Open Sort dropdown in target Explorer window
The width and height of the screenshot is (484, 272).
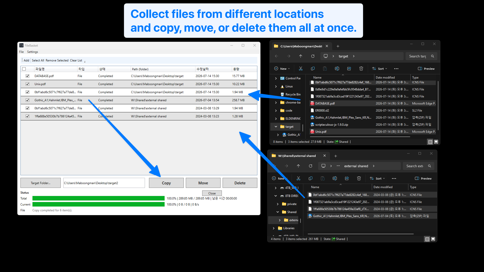pos(380,69)
